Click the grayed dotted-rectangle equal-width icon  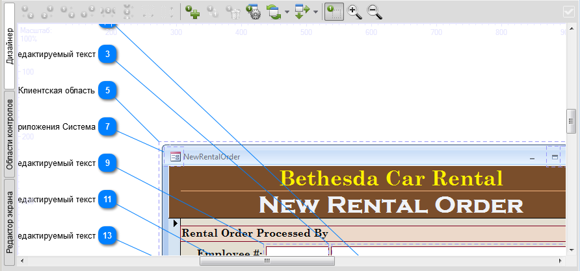point(148,12)
